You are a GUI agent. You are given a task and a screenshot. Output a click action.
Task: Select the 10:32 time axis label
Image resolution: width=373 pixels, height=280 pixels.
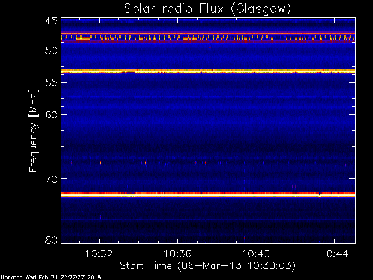pos(99,254)
